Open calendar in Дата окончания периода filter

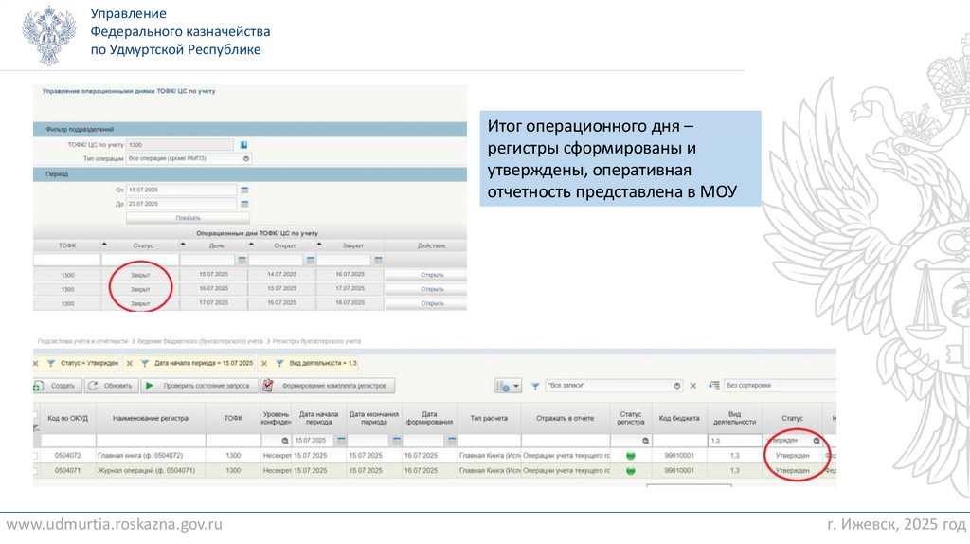397,440
